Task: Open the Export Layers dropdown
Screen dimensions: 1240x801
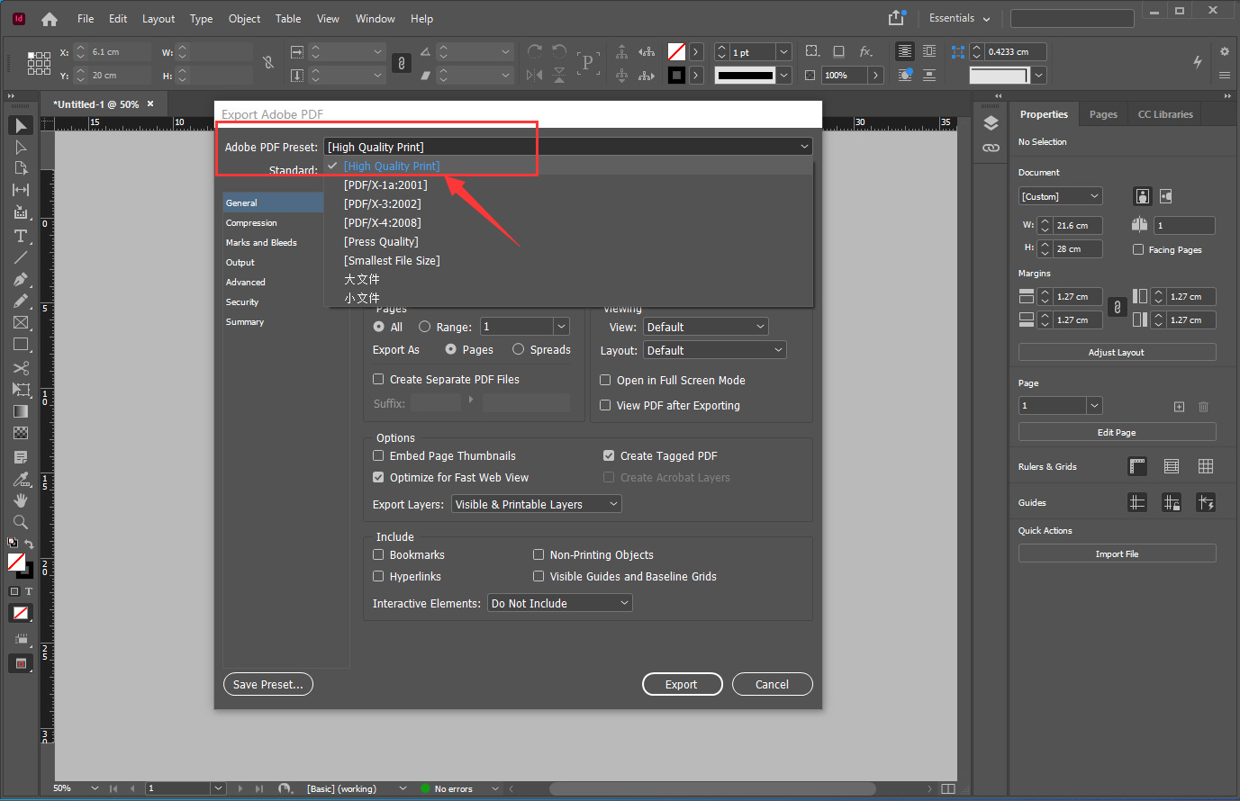Action: [x=537, y=504]
